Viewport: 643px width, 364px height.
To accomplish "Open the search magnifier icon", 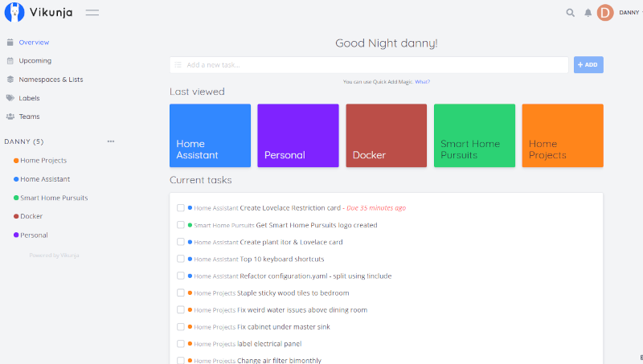I will (571, 13).
